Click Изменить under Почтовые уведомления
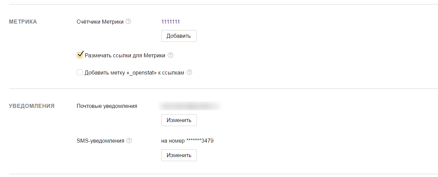 coord(179,120)
